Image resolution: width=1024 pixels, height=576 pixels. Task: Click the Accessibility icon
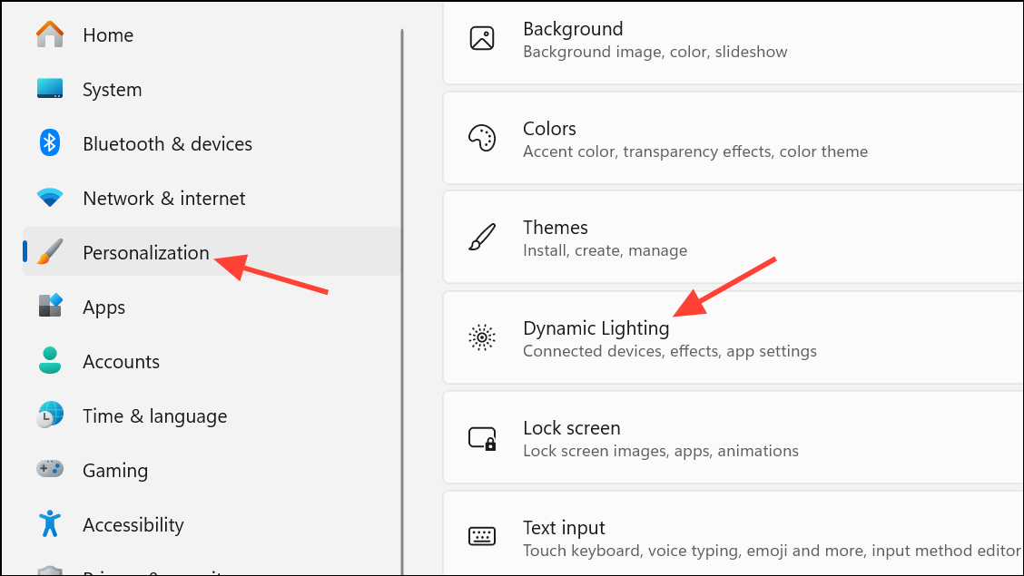(50, 524)
